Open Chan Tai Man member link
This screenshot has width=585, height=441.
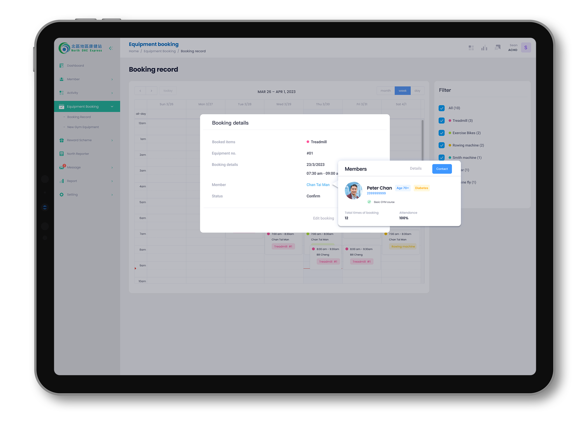click(x=318, y=185)
